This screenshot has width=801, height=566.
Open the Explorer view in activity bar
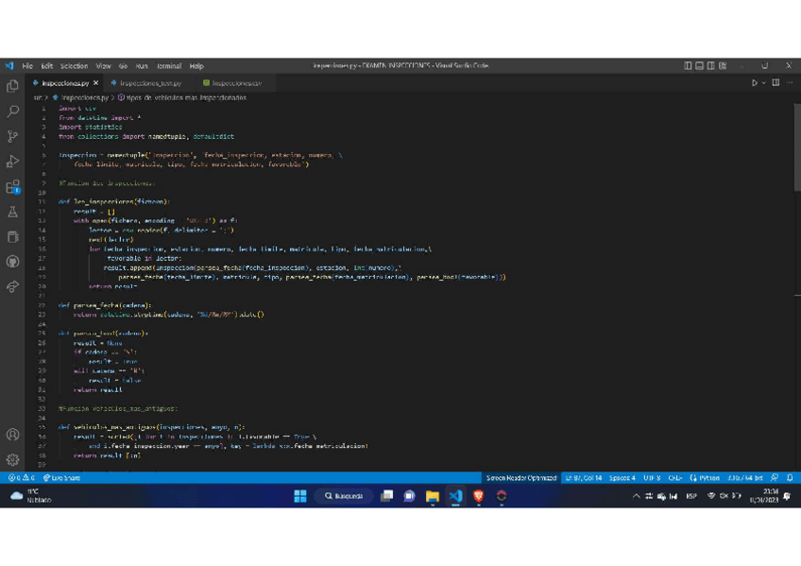(12, 86)
